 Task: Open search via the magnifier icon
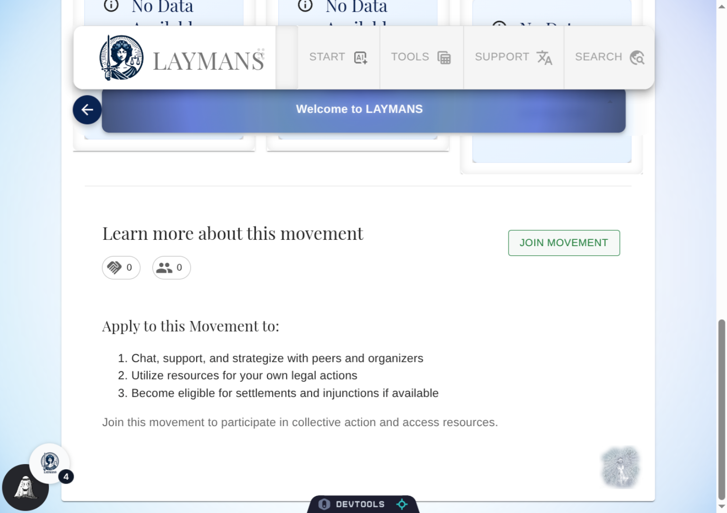[x=637, y=57]
